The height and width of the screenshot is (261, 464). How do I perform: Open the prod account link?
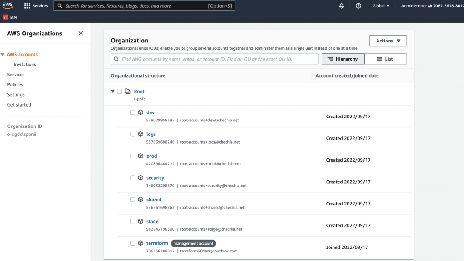click(151, 156)
